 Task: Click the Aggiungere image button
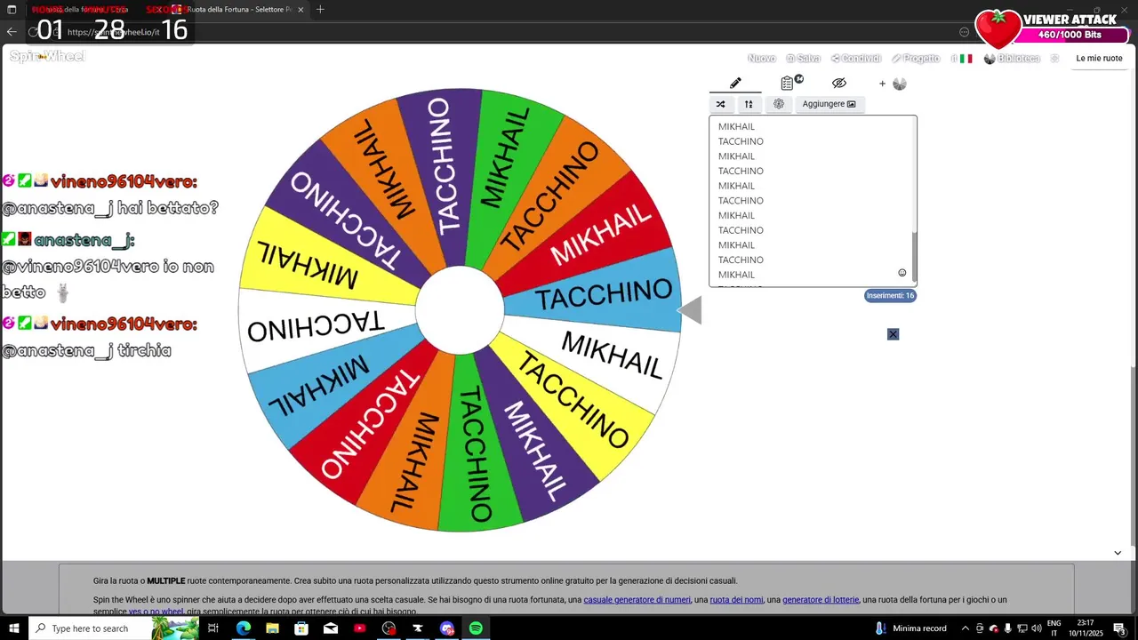[829, 104]
